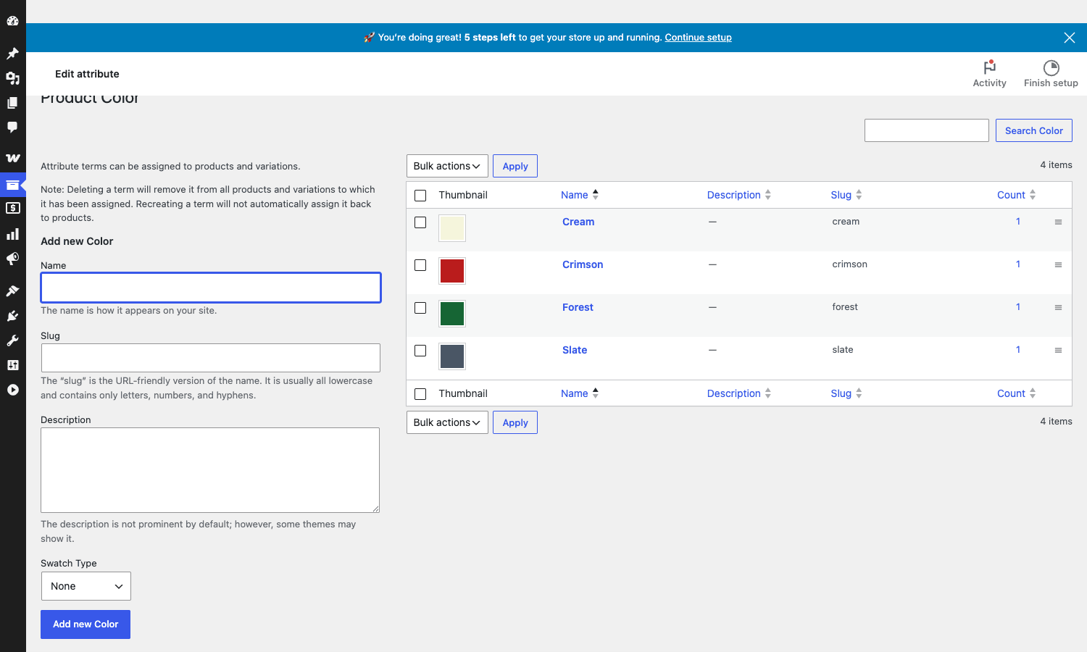Focus the Name input field
The width and height of the screenshot is (1087, 652).
211,288
